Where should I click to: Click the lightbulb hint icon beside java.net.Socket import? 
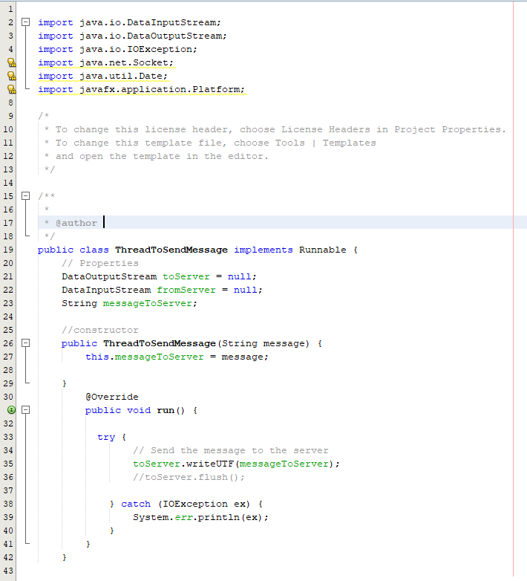[x=11, y=62]
